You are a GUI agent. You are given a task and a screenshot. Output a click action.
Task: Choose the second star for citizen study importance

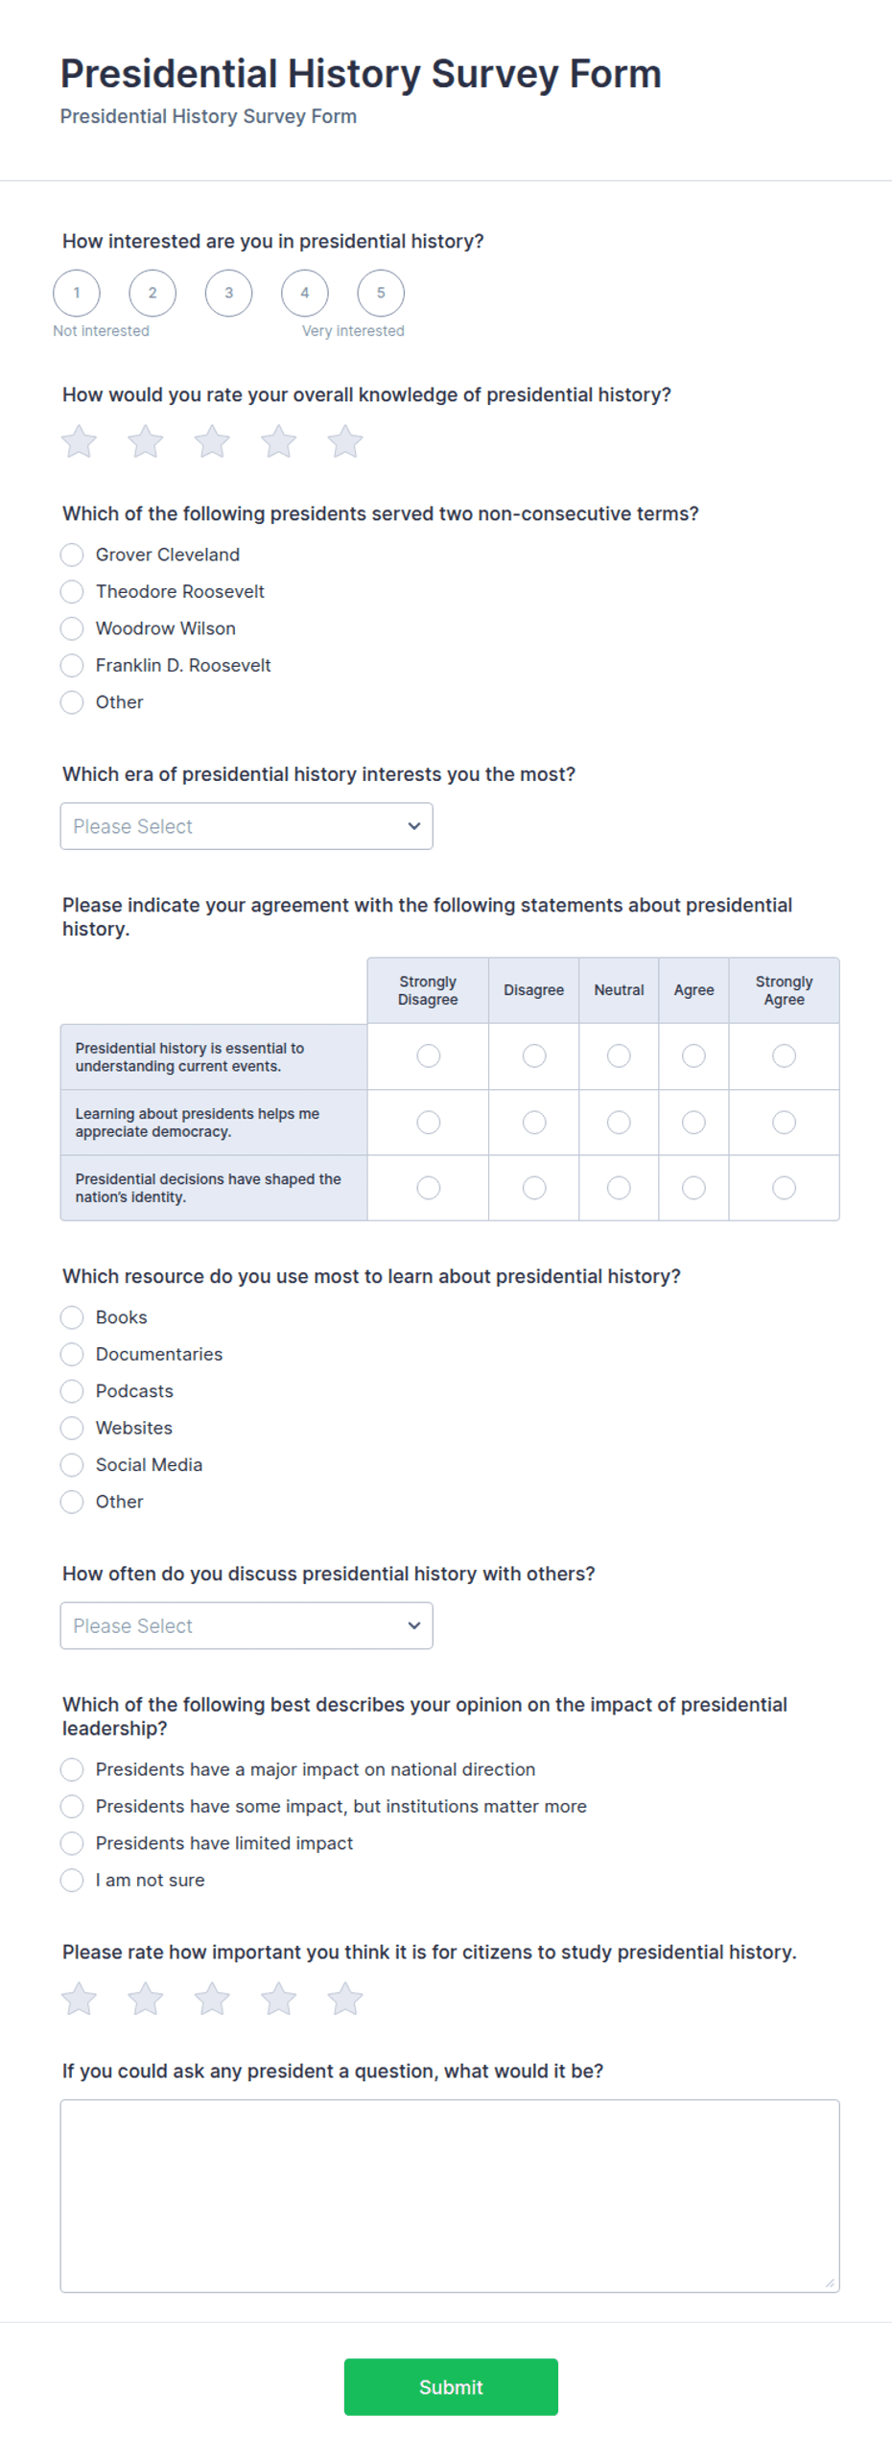146,1999
